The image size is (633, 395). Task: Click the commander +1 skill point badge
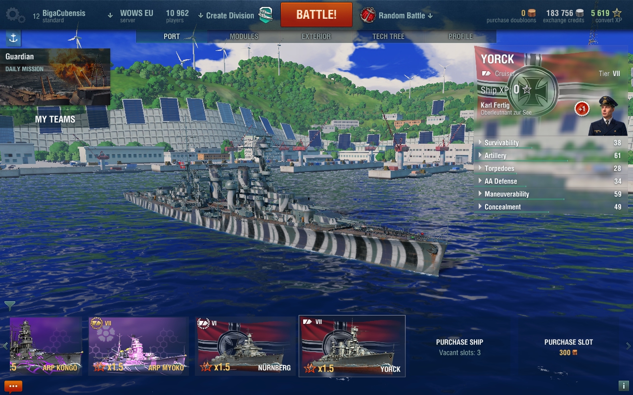tap(582, 109)
